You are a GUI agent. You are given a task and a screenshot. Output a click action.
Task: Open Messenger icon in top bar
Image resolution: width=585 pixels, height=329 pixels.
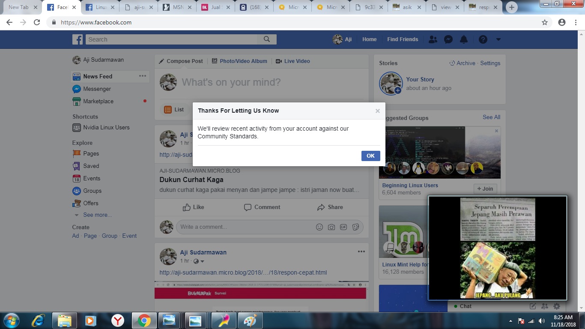click(x=448, y=39)
